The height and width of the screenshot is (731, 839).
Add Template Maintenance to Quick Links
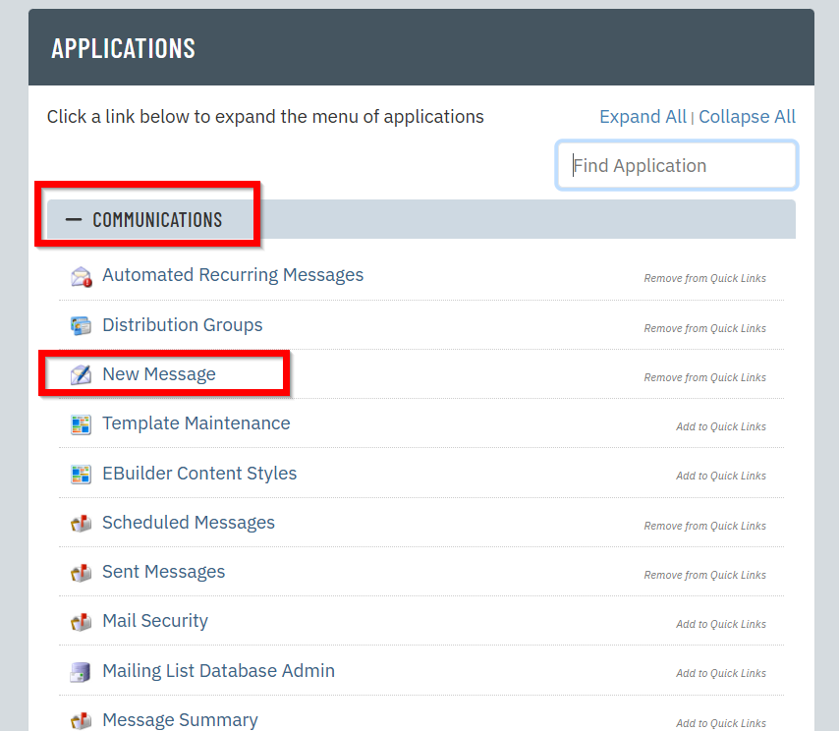click(721, 427)
